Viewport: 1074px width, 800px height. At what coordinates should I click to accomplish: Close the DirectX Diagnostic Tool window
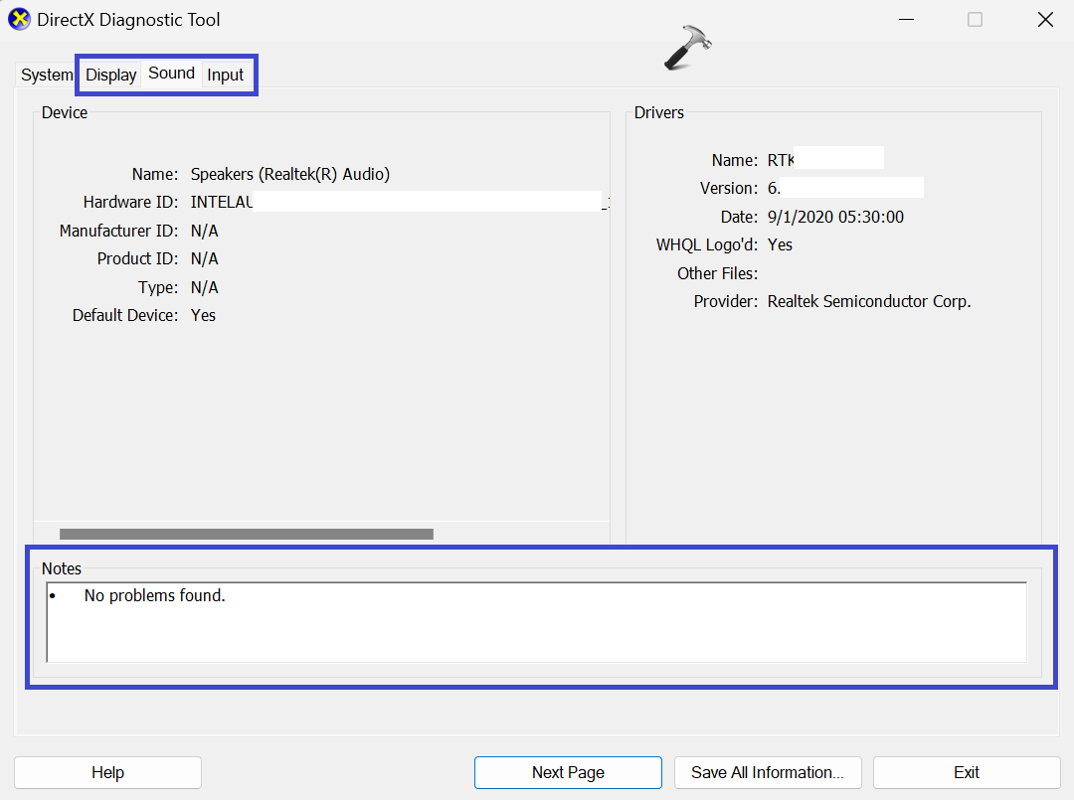click(1044, 20)
